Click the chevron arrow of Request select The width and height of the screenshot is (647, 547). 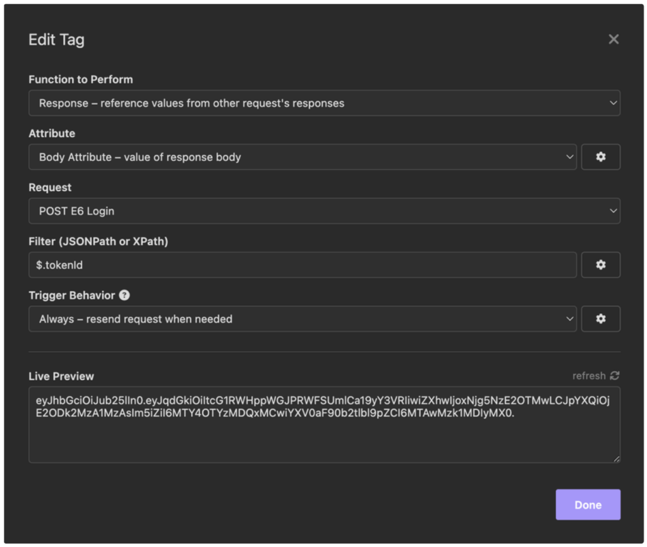613,211
